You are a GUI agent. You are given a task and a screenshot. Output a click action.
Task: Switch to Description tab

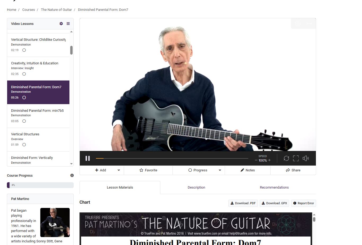[x=196, y=188]
